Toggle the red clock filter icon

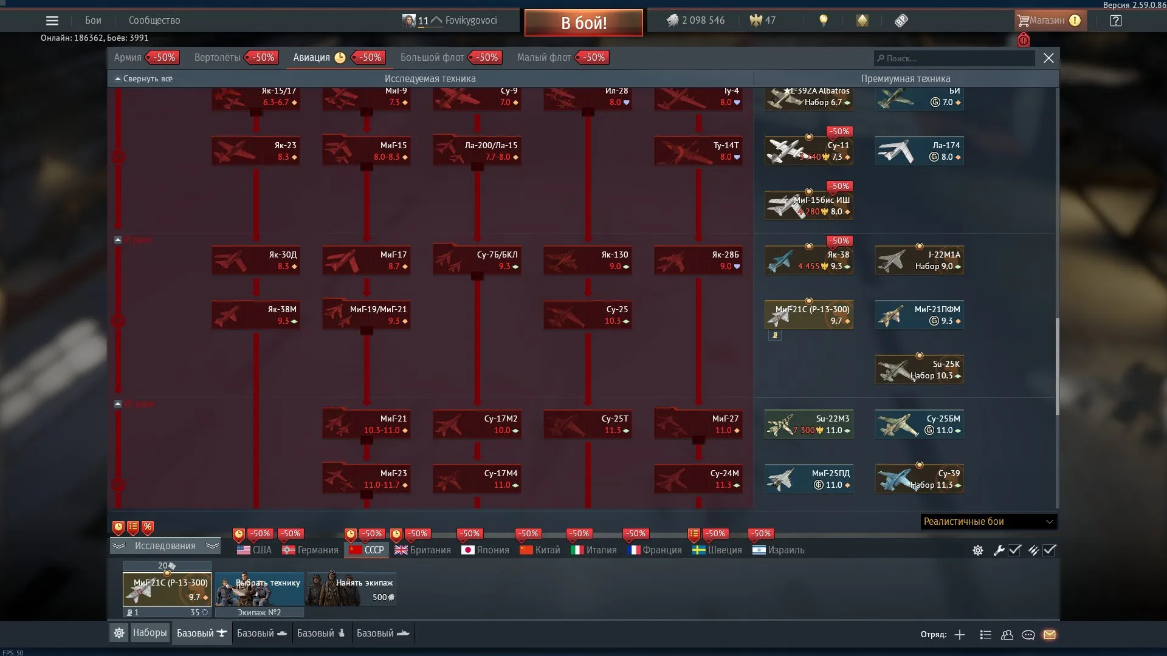point(119,527)
